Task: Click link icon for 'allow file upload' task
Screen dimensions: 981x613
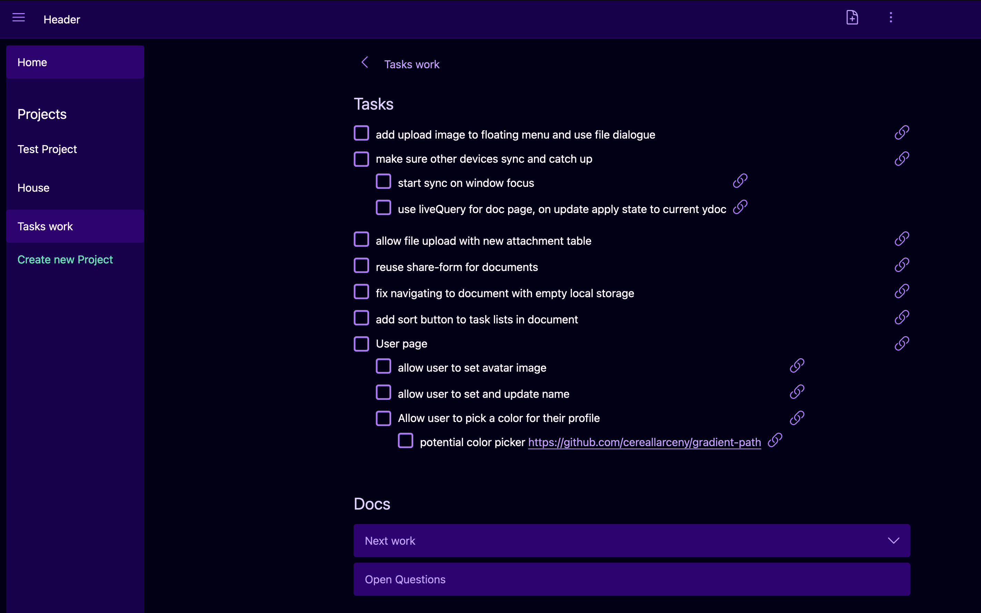Action: coord(902,239)
